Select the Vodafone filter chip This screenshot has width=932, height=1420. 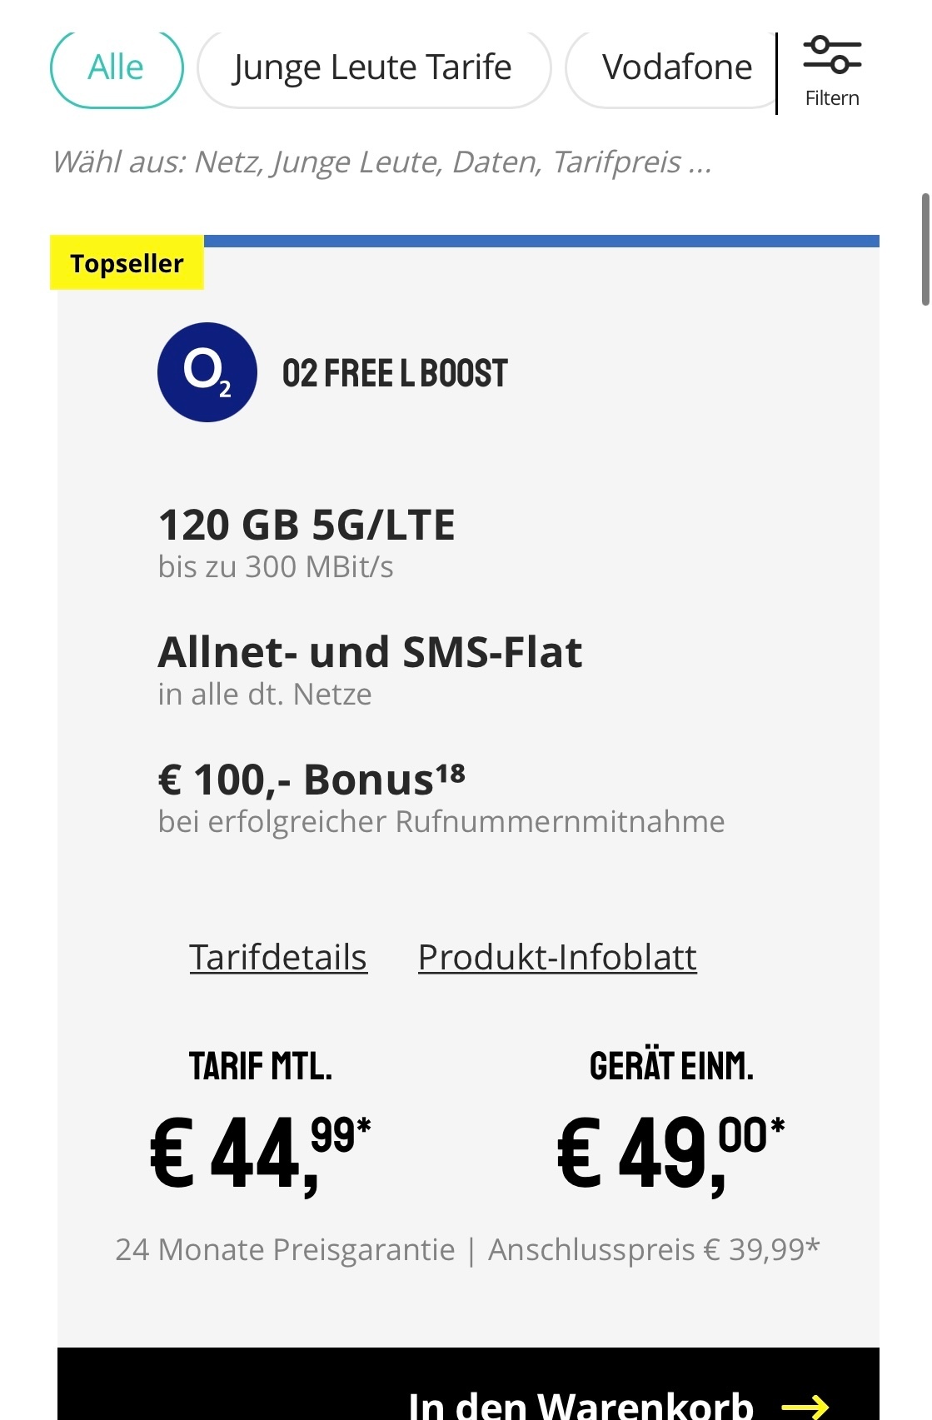[671, 67]
